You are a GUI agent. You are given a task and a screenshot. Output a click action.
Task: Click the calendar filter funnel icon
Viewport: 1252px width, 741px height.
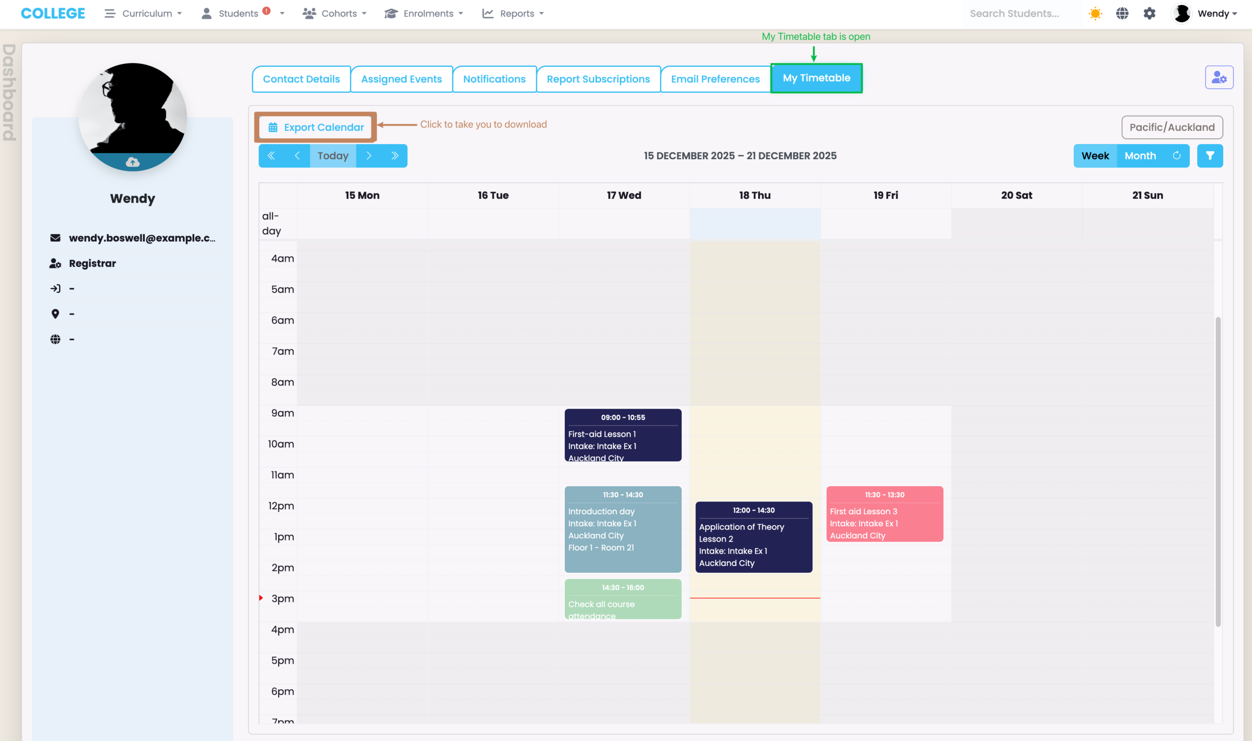1209,156
